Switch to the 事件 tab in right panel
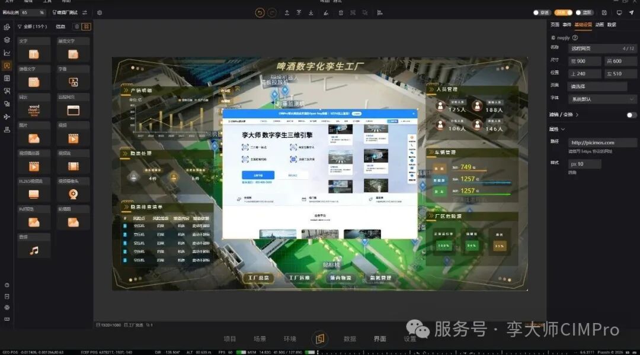The image size is (640, 355). [x=567, y=25]
